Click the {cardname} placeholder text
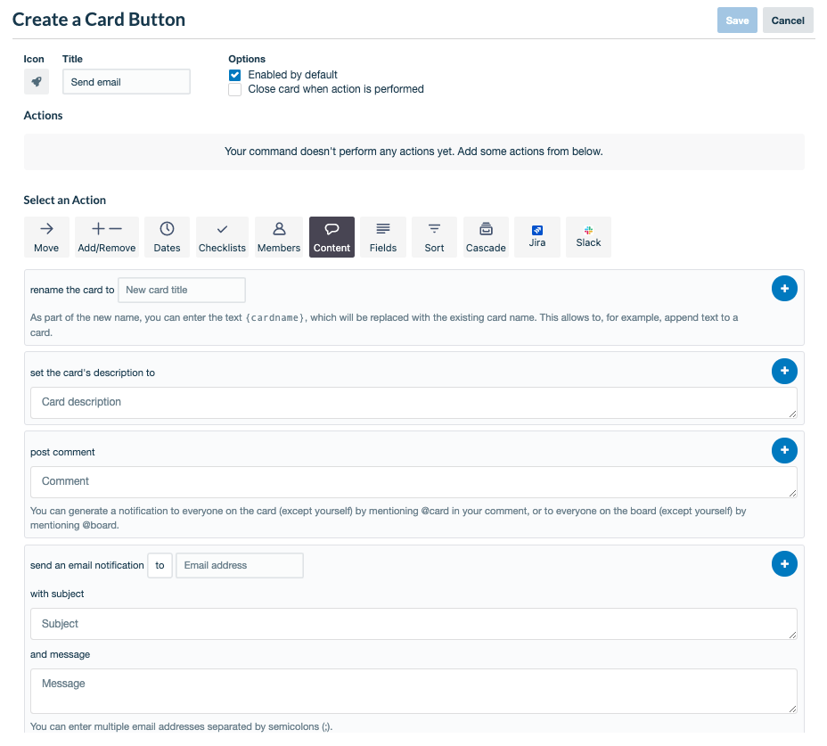 tap(274, 317)
